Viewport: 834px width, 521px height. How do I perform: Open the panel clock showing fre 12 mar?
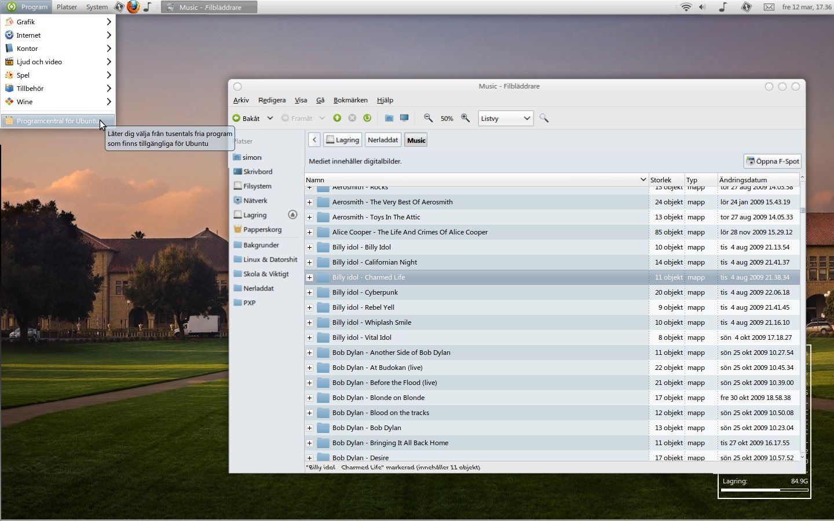click(807, 7)
